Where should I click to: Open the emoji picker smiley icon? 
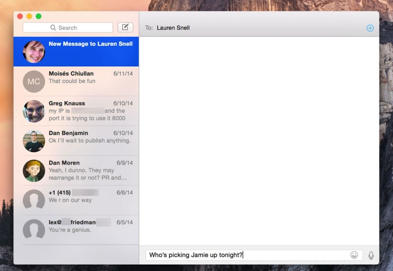(x=354, y=255)
